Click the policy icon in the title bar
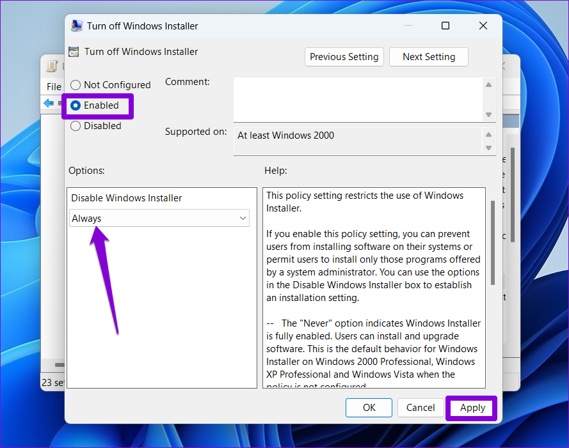 [x=77, y=26]
